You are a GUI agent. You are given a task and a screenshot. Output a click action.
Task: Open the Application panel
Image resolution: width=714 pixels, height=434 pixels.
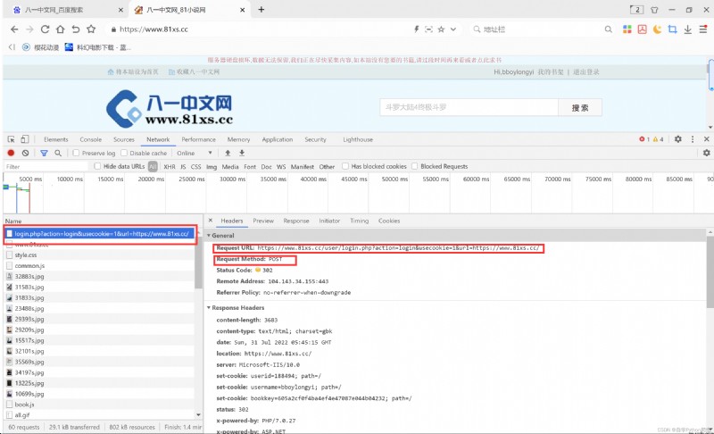[x=278, y=139]
